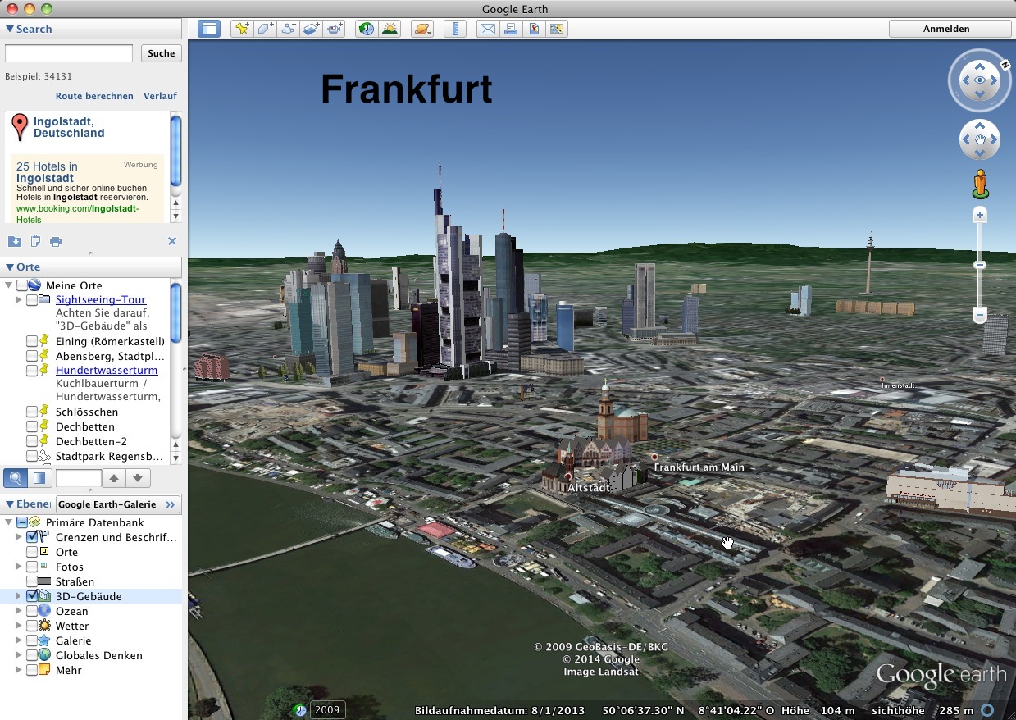Check the Eining (Römerkastell) checkbox
The image size is (1016, 720).
32,341
